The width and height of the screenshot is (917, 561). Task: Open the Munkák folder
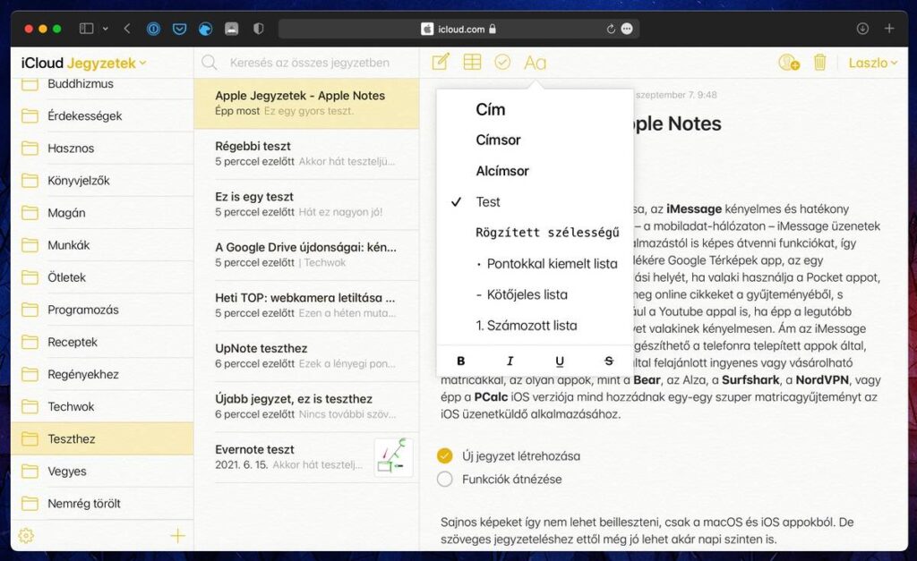coord(102,245)
